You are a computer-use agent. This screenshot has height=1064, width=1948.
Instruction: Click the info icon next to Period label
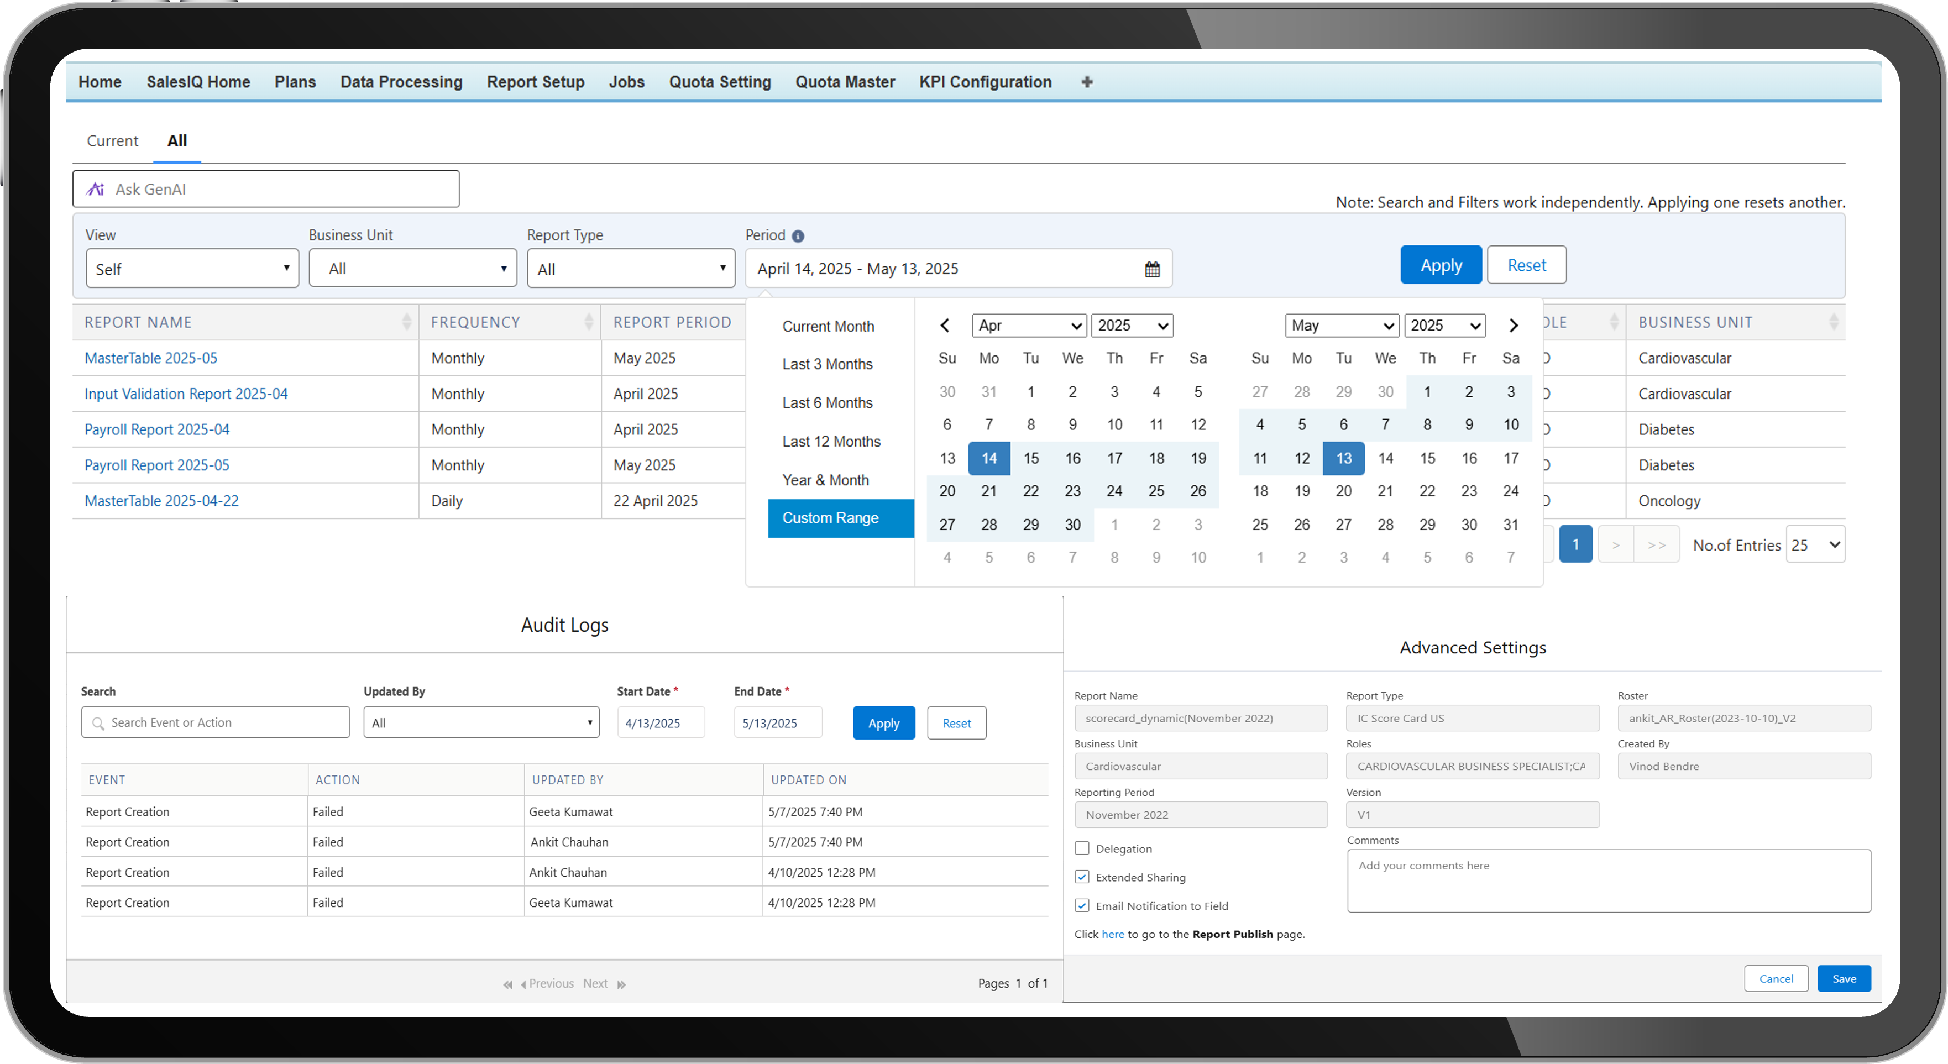[799, 235]
